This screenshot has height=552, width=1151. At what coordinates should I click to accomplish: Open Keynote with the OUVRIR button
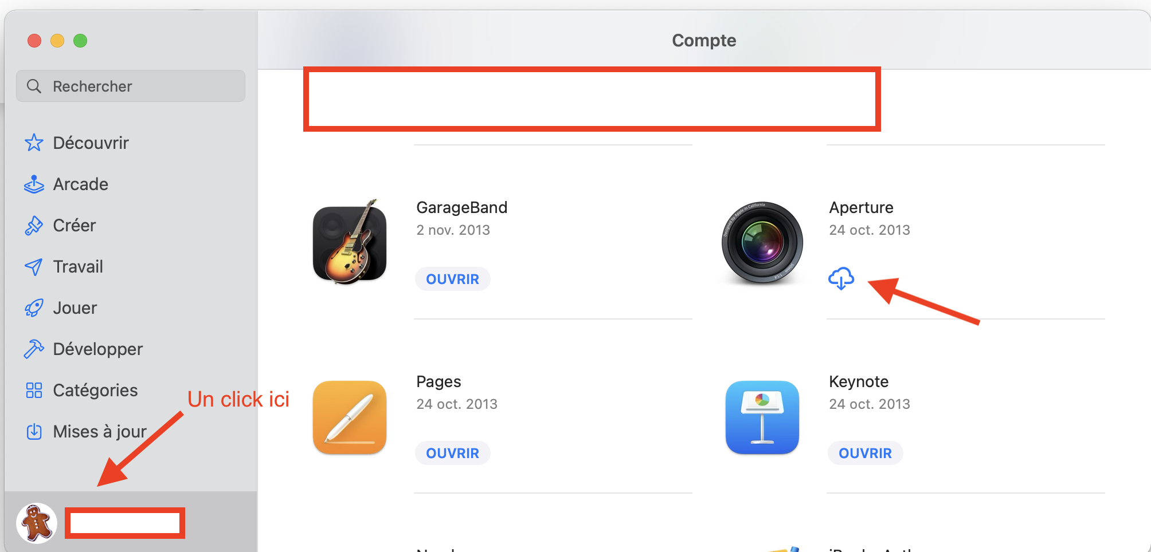(x=865, y=454)
